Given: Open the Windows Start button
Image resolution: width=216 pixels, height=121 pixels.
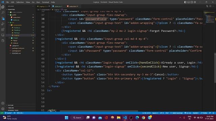Looking at the screenshot, I should coord(66,118).
